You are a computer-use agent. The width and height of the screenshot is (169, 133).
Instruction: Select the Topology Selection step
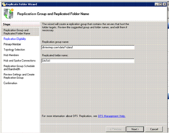tap(14, 50)
